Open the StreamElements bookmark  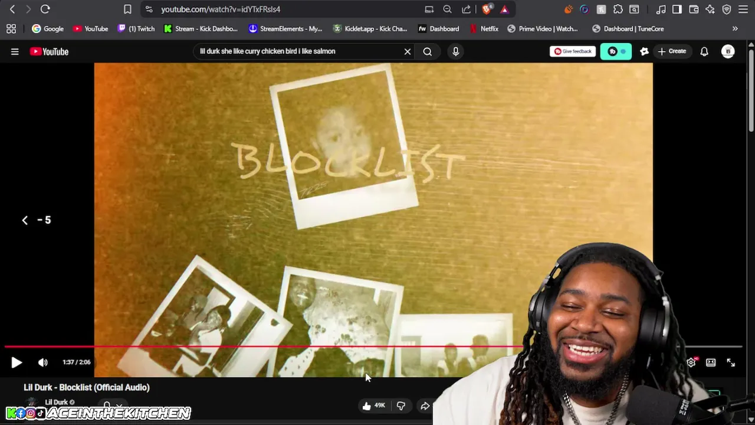click(285, 29)
